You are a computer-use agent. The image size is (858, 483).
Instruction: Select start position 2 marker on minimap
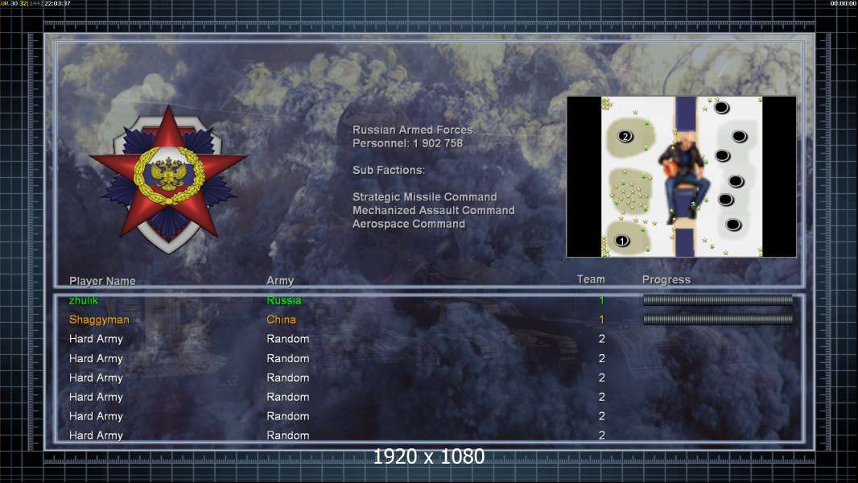[x=625, y=136]
